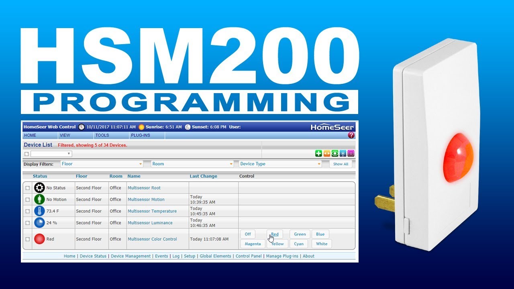This screenshot has height=289, width=514.
Task: Set the color control to Green
Action: pos(300,234)
